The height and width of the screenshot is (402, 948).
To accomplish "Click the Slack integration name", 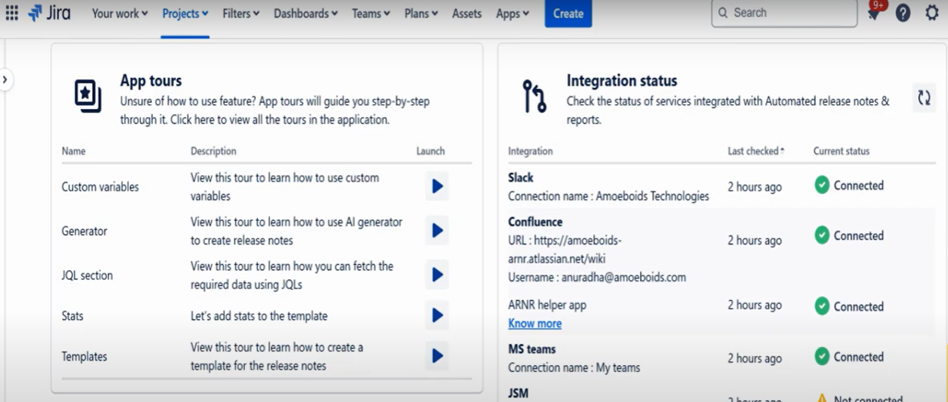I will coord(521,177).
